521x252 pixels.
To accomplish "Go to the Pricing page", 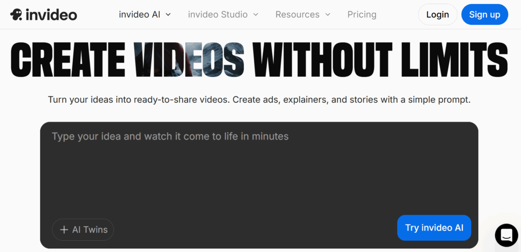I will point(362,15).
